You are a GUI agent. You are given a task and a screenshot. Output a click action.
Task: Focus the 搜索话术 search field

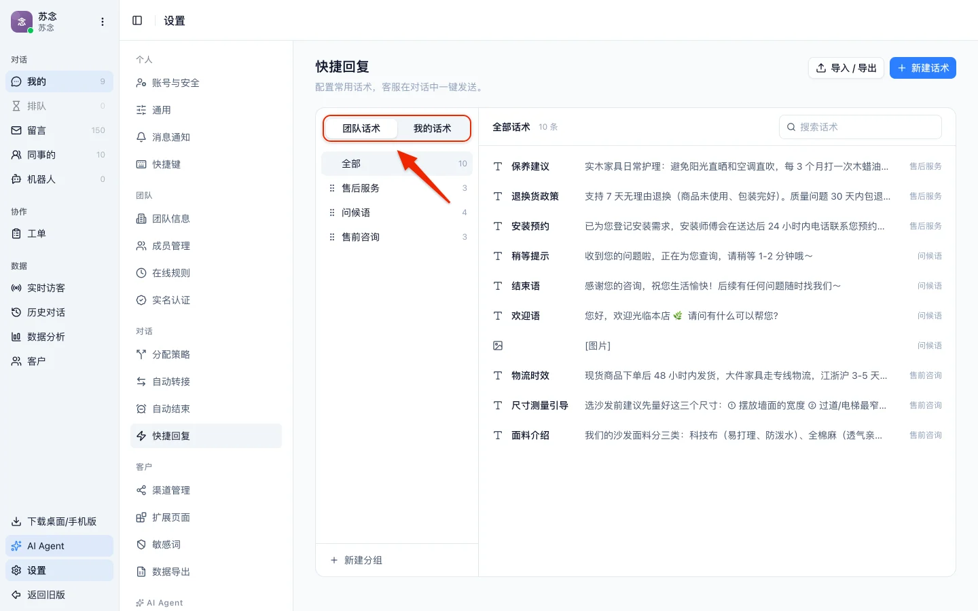coord(861,127)
